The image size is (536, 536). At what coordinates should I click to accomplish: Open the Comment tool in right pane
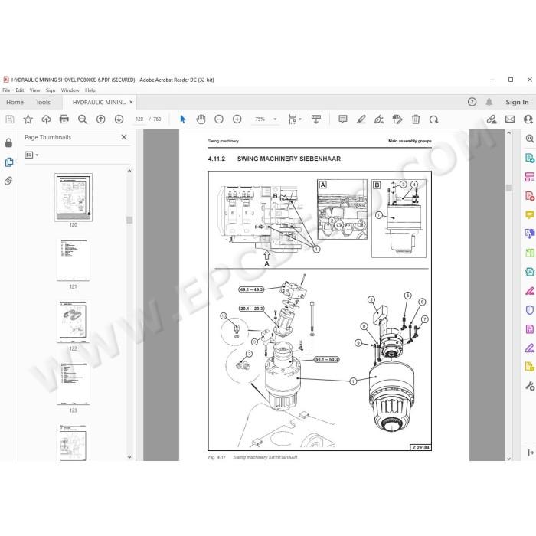coord(530,214)
